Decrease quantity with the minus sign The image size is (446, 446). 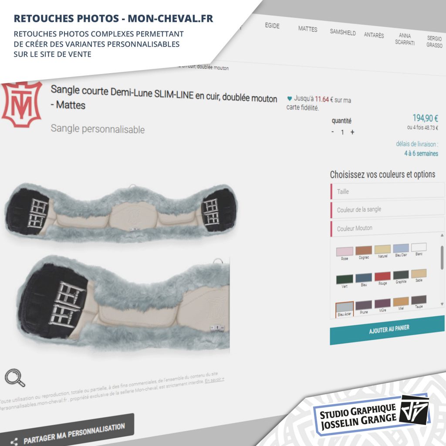point(332,132)
